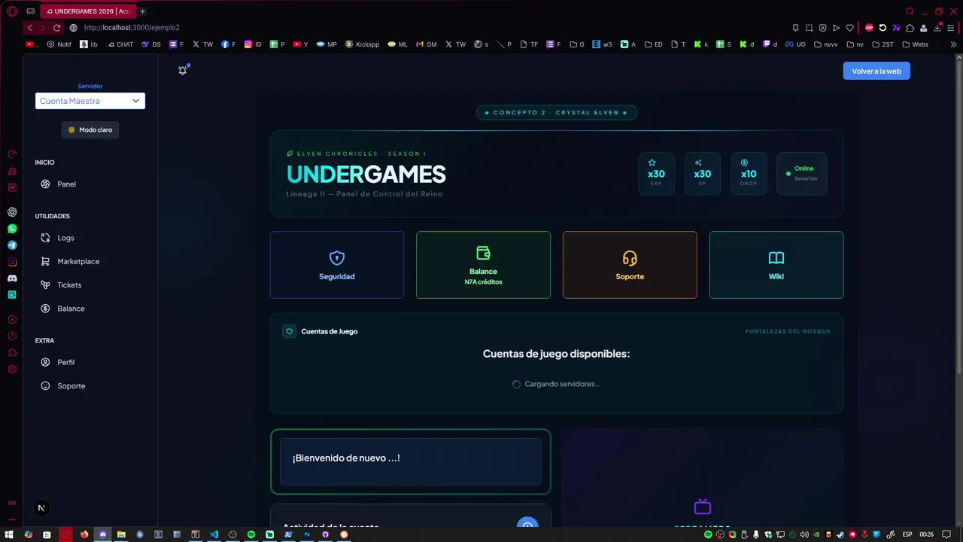Open the Balance wallet card
Image resolution: width=963 pixels, height=542 pixels.
(483, 265)
